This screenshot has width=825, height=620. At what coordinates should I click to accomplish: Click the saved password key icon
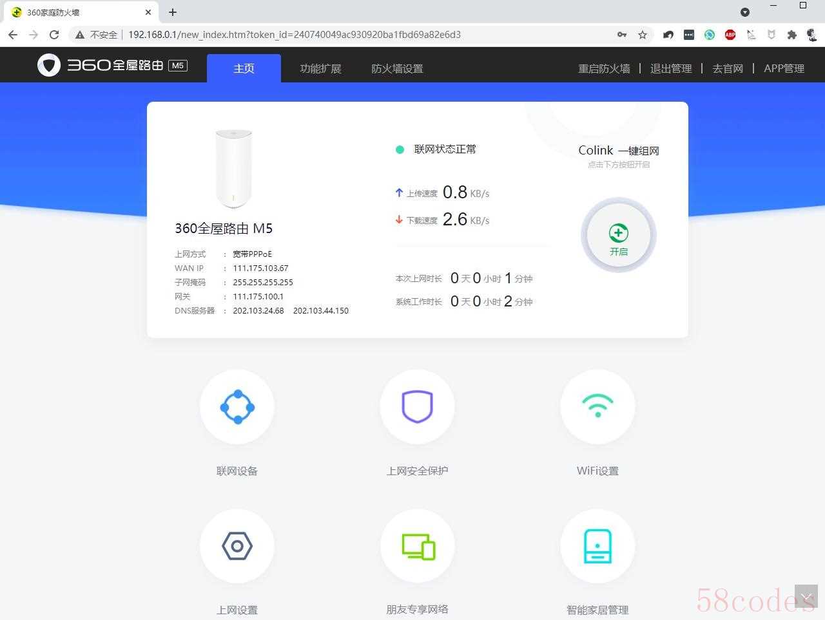[x=622, y=35]
